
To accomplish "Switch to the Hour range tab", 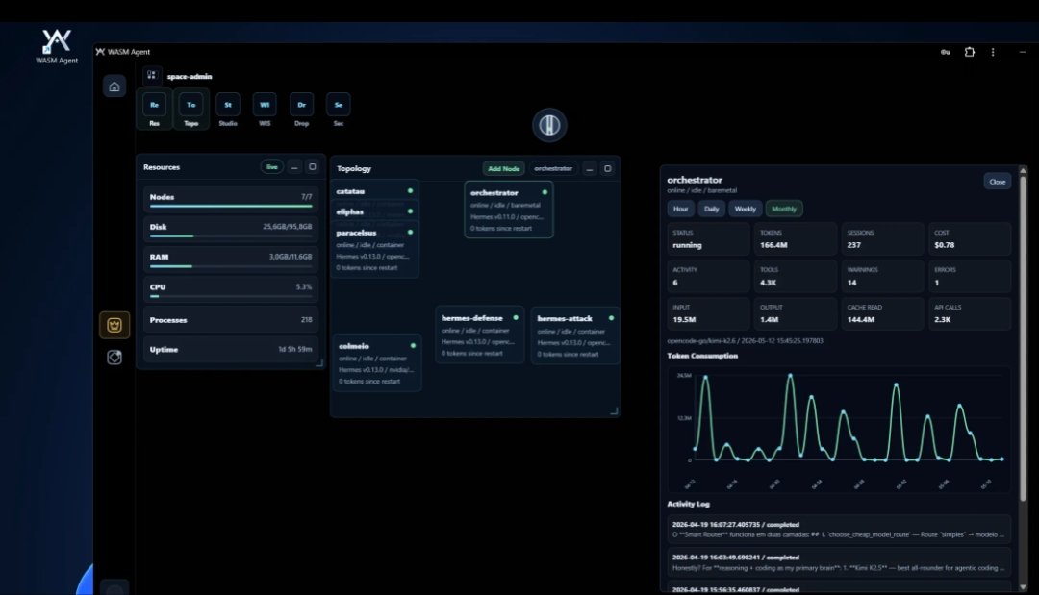I will [x=680, y=209].
